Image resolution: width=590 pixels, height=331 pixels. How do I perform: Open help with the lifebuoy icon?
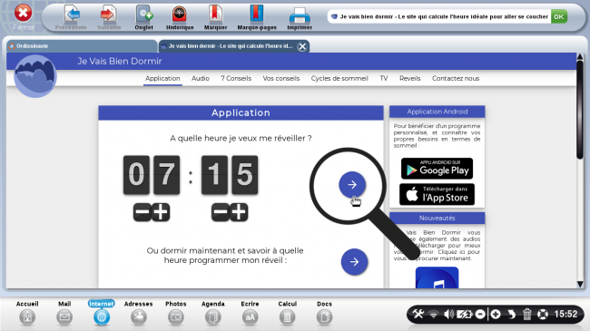pyautogui.click(x=543, y=314)
